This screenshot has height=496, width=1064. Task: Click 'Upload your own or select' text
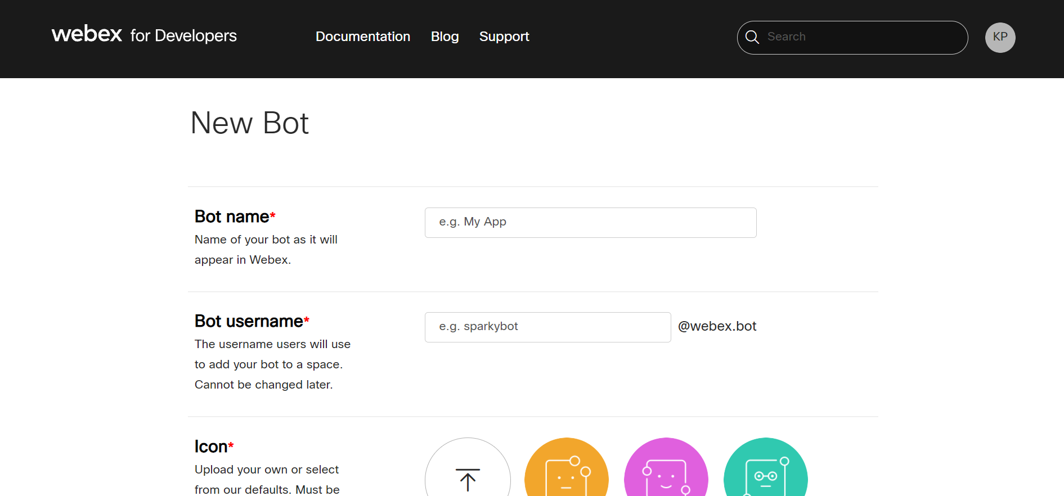(267, 470)
